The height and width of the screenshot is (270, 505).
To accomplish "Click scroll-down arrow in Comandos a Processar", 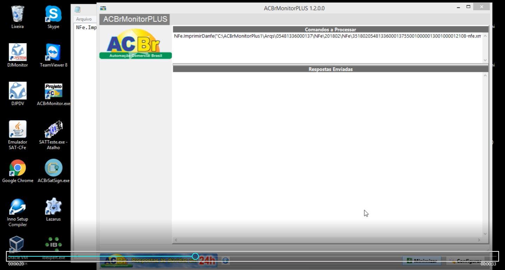I will (485, 60).
